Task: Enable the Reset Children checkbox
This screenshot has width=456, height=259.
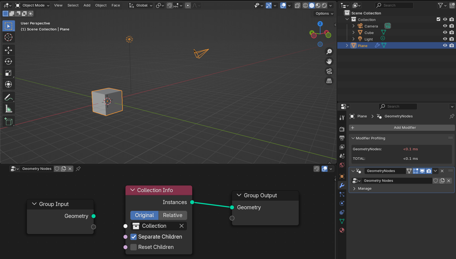Action: click(x=133, y=247)
